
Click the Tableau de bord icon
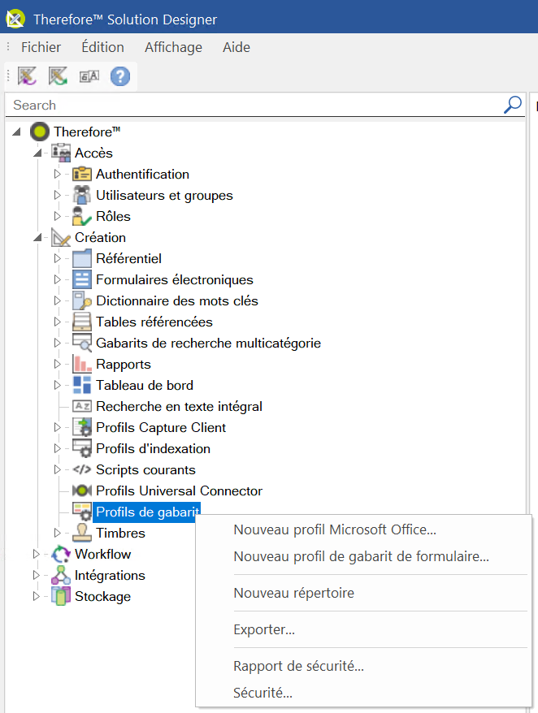[82, 385]
